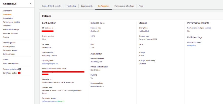Go to Dashboard in sidebar
Viewport: 223px width, 104px height.
coord(7,11)
